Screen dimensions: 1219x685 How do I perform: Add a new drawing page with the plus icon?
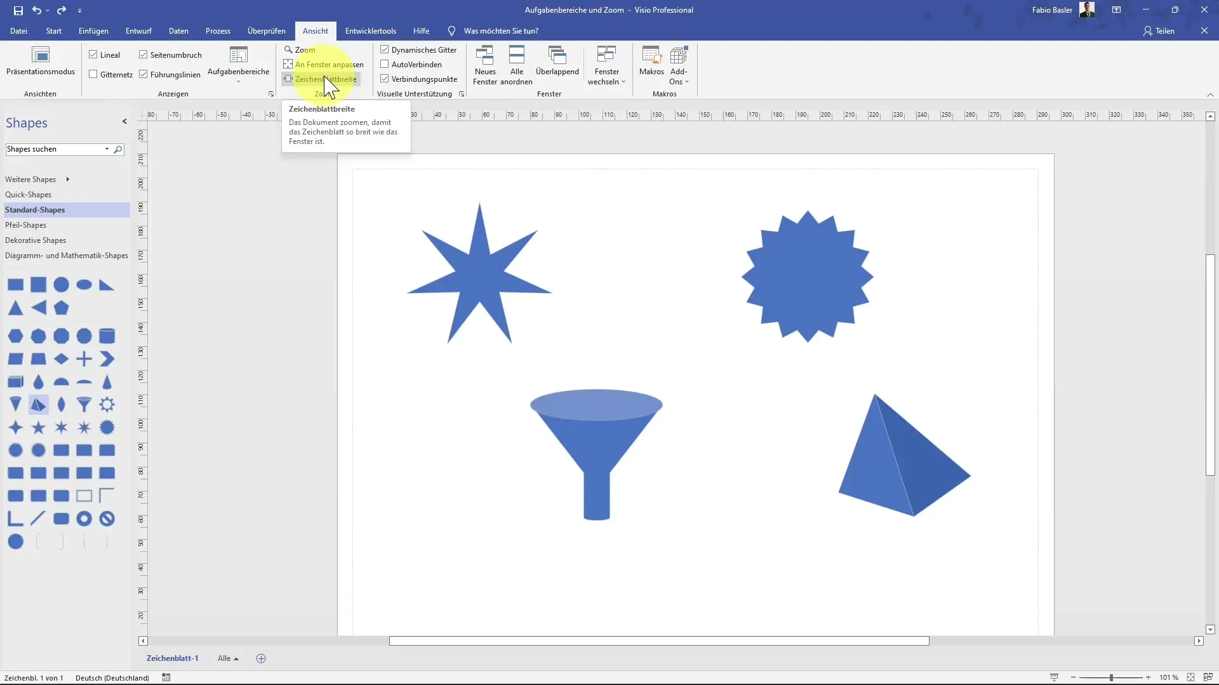261,658
